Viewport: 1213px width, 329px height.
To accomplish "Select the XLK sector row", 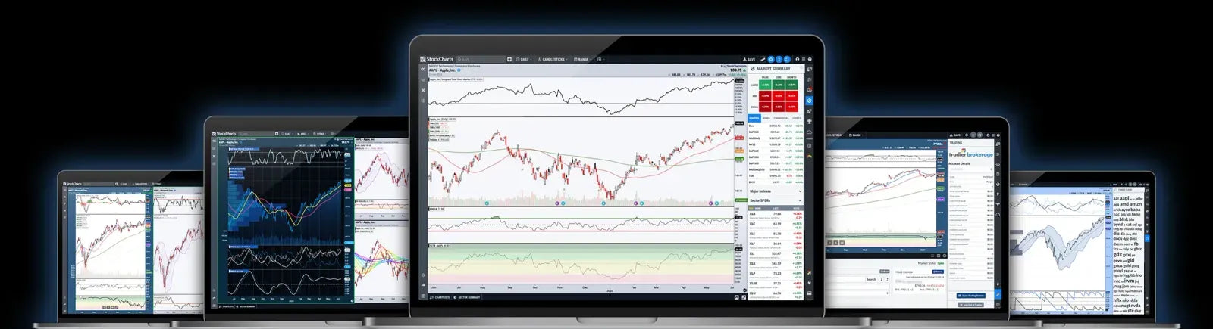I will coord(776,265).
